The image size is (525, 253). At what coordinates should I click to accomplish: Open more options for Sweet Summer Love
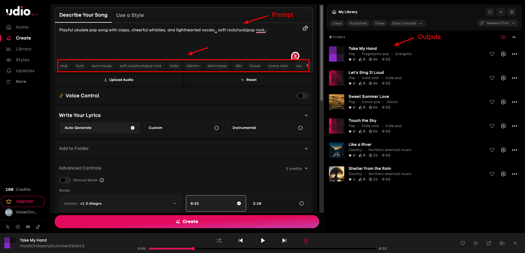tap(515, 102)
